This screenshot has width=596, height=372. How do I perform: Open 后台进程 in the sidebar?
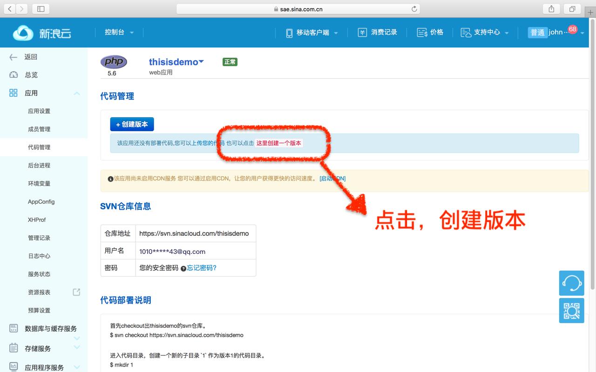point(39,166)
